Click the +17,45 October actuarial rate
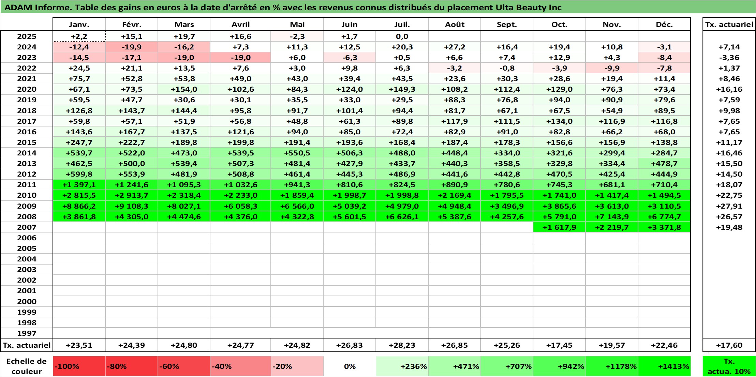 pyautogui.click(x=559, y=345)
